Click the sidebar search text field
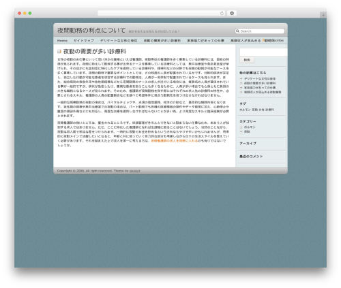 pyautogui.click(x=263, y=52)
